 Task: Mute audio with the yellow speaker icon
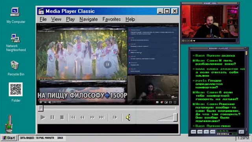point(128,118)
